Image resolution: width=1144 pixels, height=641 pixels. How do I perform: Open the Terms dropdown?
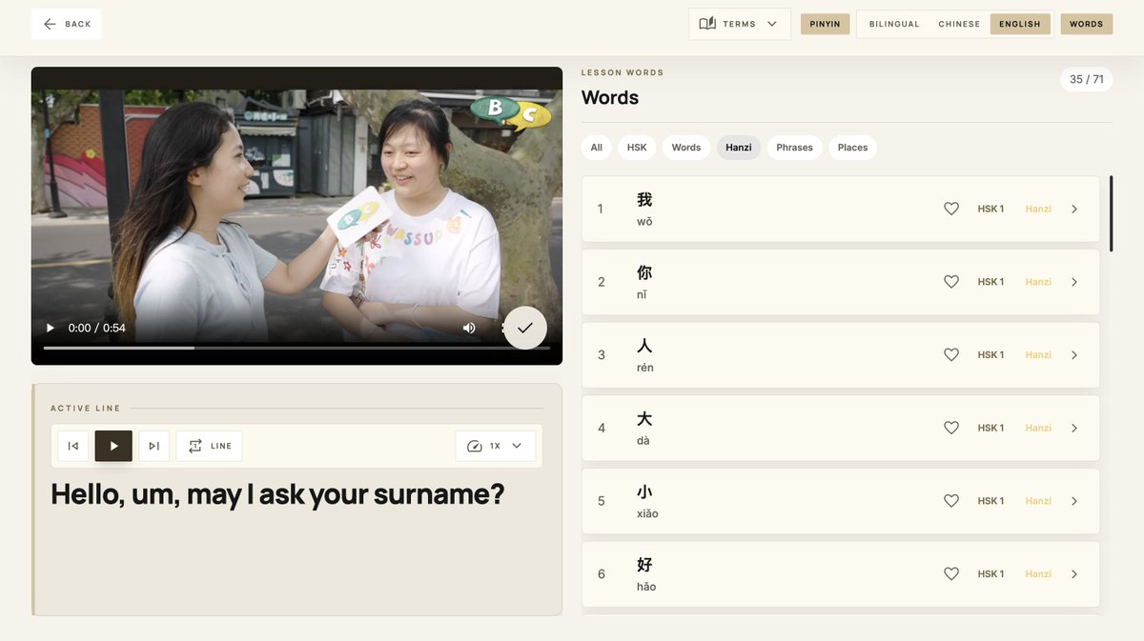[x=739, y=24]
